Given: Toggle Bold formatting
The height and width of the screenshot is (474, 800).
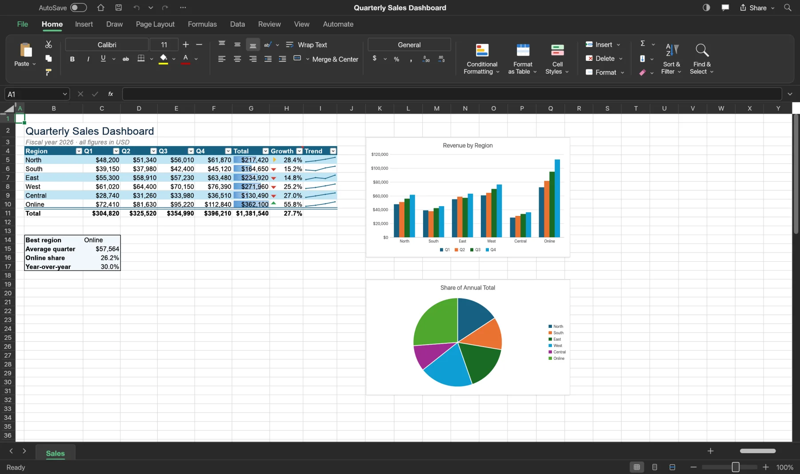Looking at the screenshot, I should [x=72, y=59].
